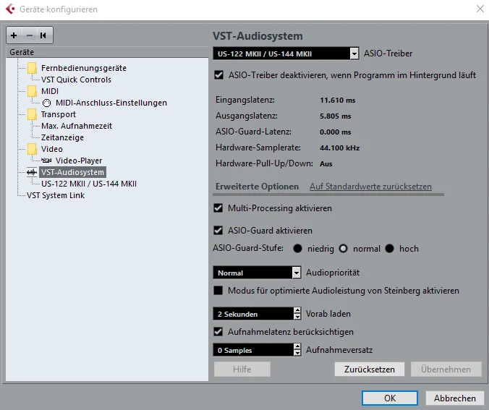Click the Vorab laden stepper arrows
The height and width of the screenshot is (410, 489).
click(297, 314)
